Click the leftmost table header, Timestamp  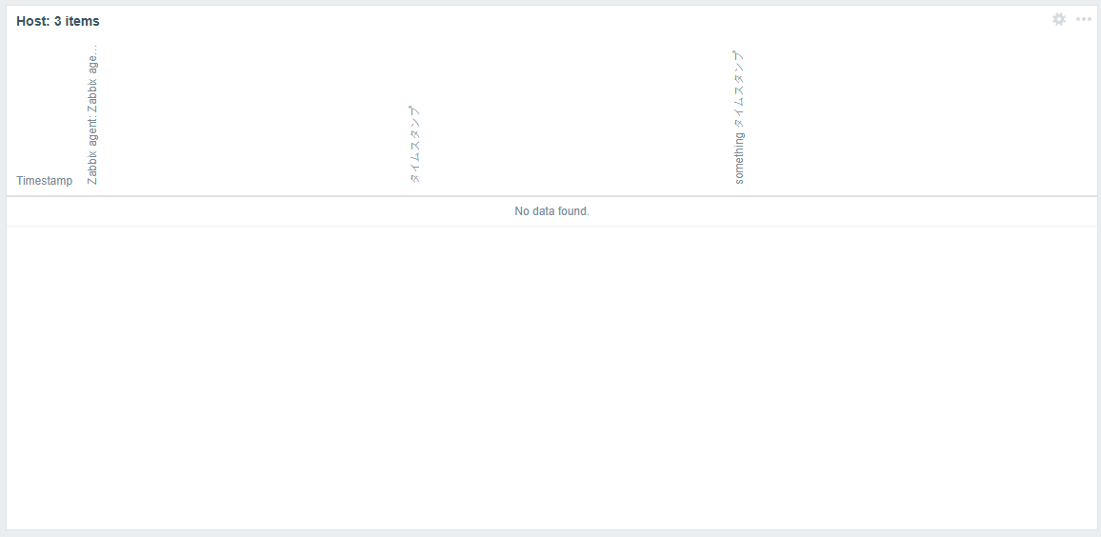click(44, 181)
